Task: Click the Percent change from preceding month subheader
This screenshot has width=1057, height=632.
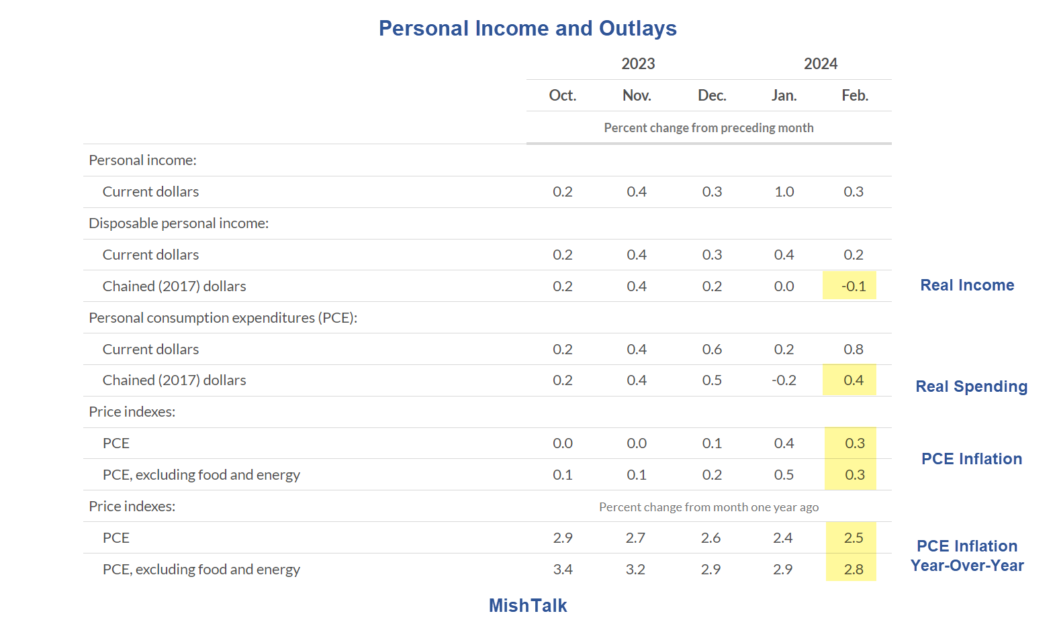Action: 708,127
